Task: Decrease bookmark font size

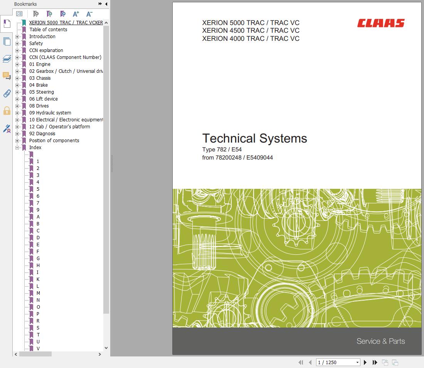Action: point(89,14)
